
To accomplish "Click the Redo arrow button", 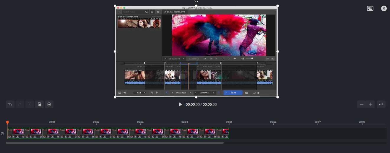I will pos(20,104).
